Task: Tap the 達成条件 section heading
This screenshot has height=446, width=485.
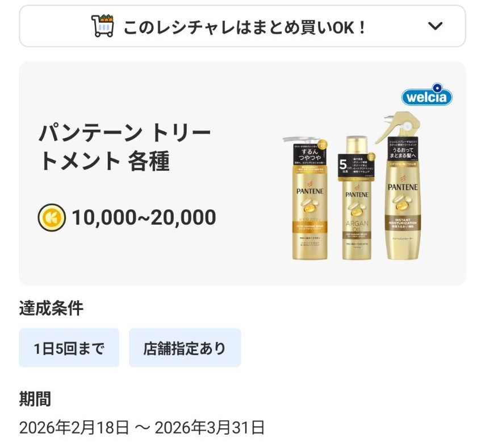Action: click(51, 308)
